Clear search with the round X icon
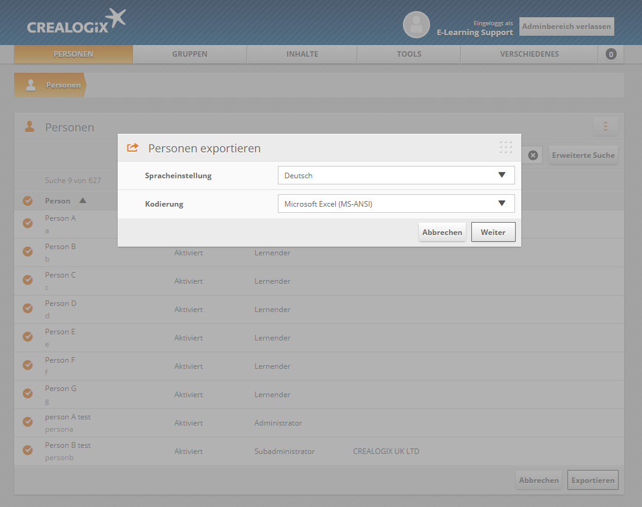 coord(533,155)
